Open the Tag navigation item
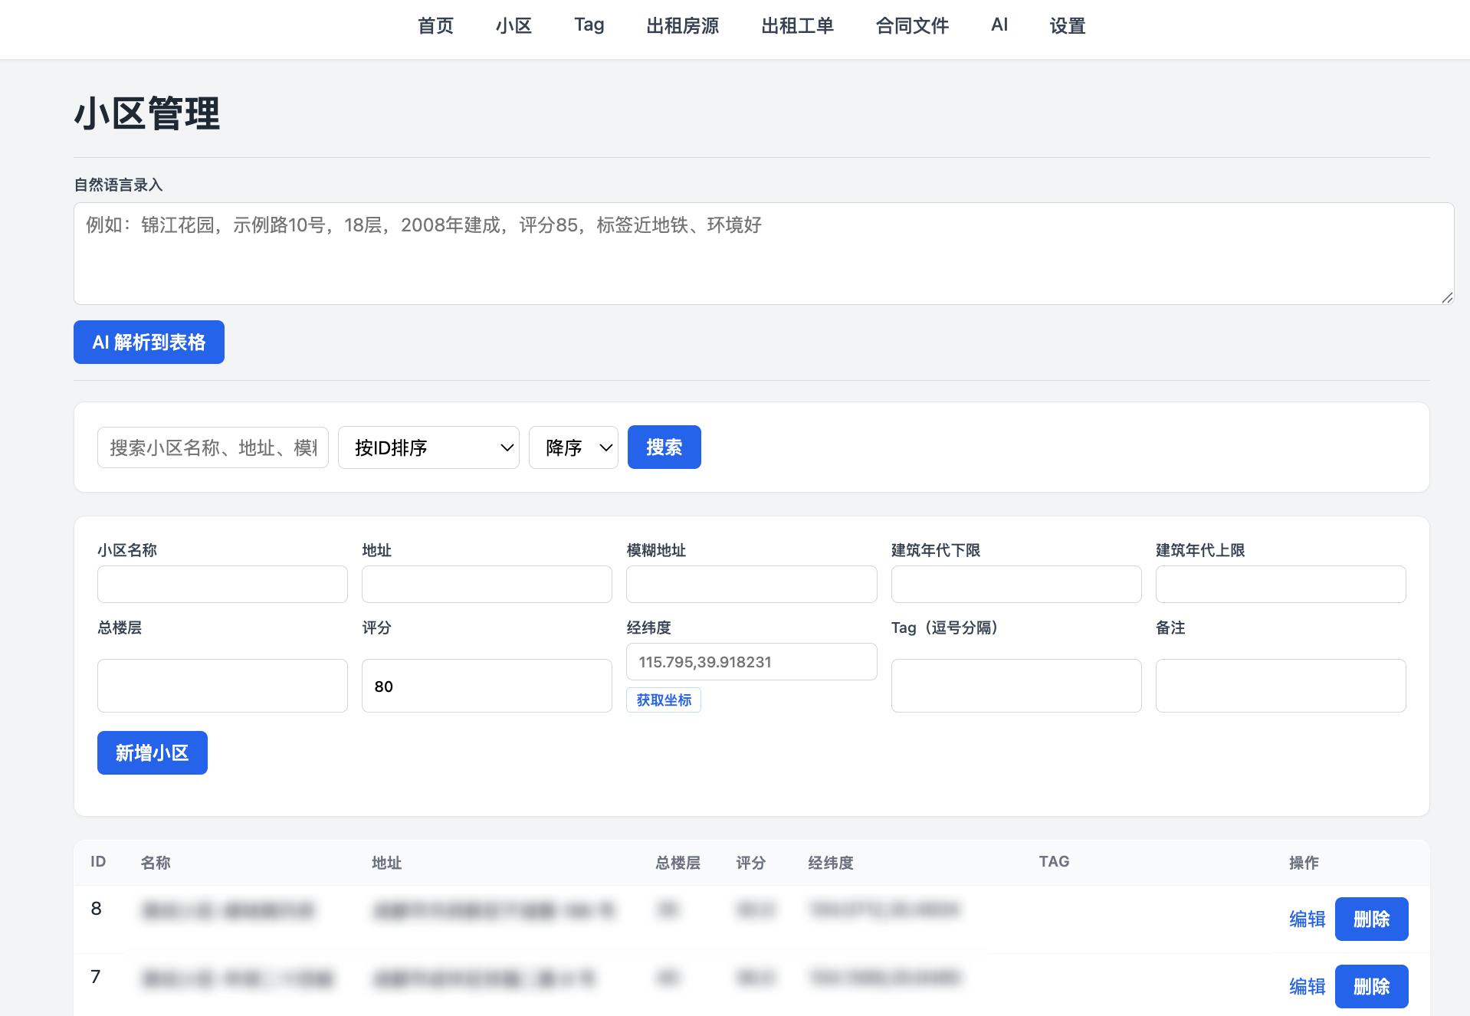The height and width of the screenshot is (1016, 1470). tap(589, 25)
